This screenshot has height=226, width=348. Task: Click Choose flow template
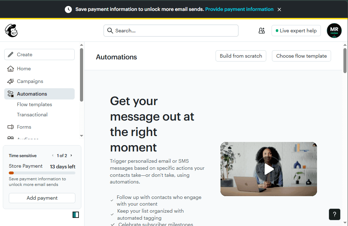coord(302,56)
